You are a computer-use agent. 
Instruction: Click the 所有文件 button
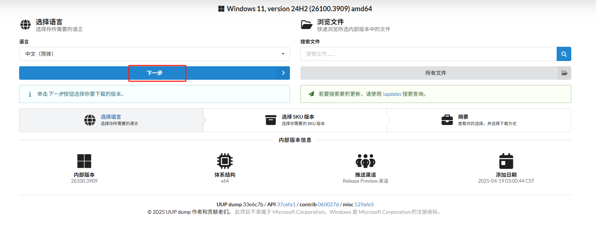[x=436, y=73]
